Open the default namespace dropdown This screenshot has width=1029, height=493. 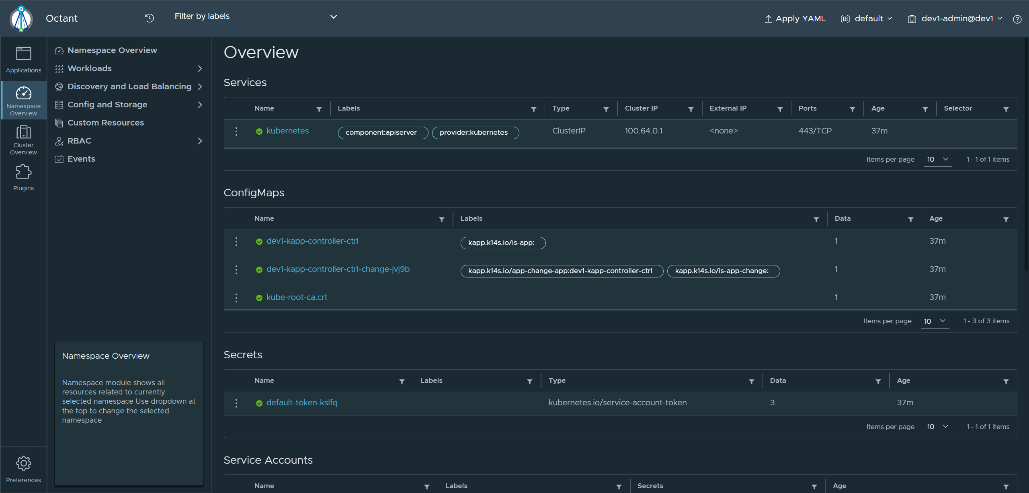(867, 18)
